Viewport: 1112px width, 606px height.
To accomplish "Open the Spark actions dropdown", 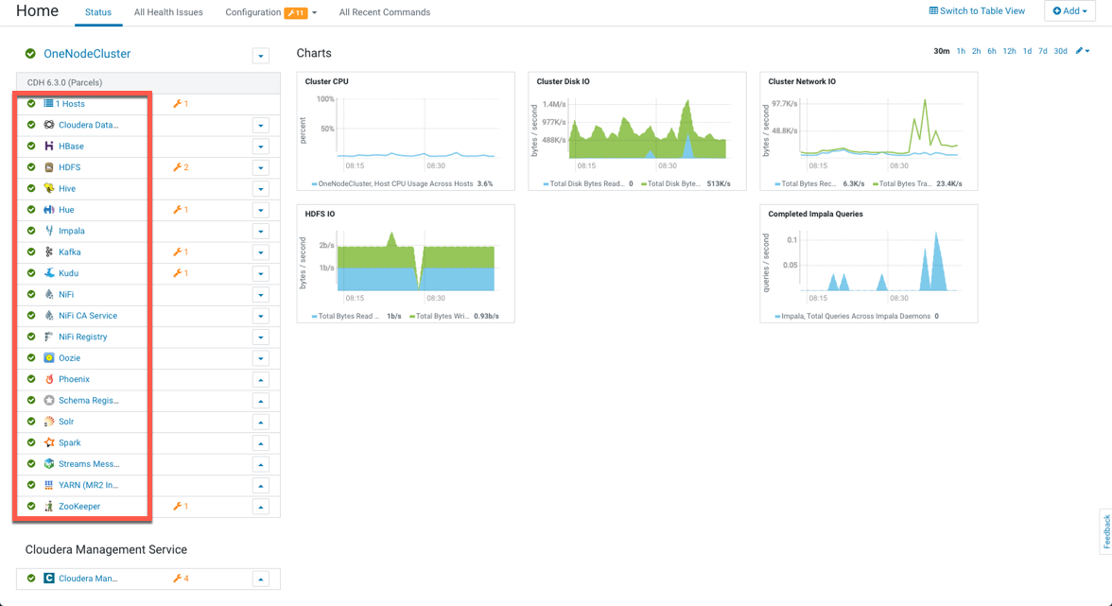I will (x=261, y=443).
